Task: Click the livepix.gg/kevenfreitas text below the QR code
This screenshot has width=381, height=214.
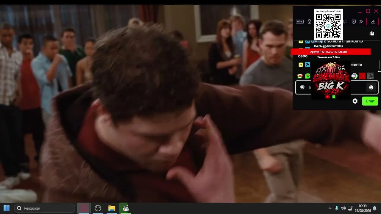Action: tap(328, 46)
